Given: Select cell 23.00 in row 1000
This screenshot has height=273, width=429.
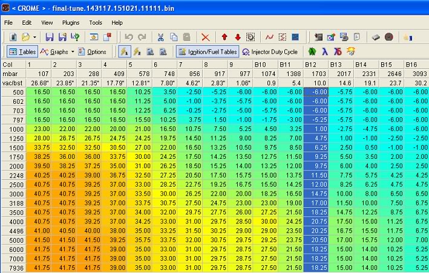Looking at the screenshot, I should tap(39, 129).
